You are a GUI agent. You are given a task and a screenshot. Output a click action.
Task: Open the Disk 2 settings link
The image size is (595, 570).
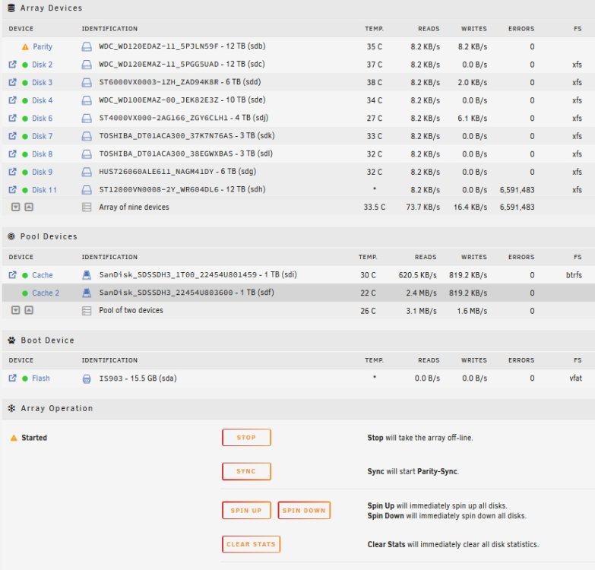coord(42,65)
